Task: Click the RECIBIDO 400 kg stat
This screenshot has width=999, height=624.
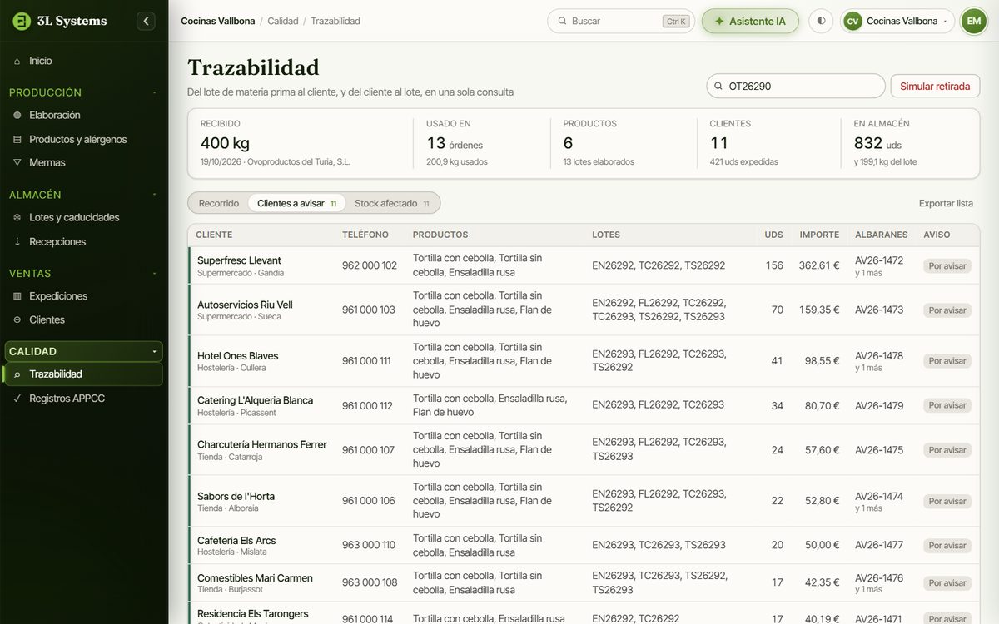Action: (301, 143)
